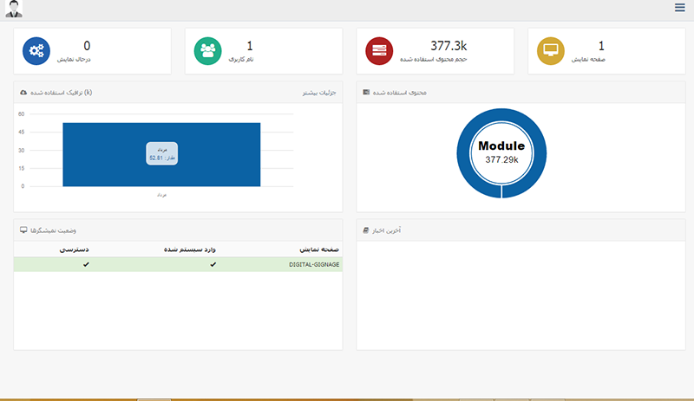Click the محتوی استفاده شده panel title

pos(400,93)
